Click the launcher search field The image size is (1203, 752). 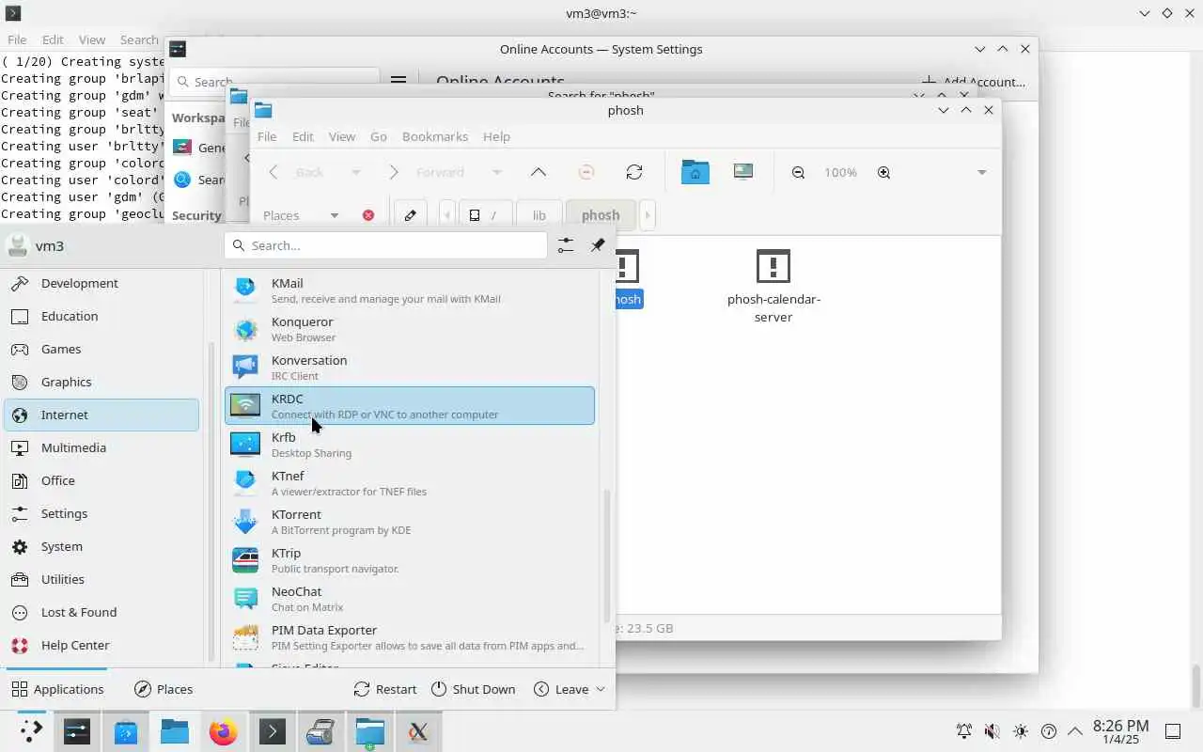(385, 245)
